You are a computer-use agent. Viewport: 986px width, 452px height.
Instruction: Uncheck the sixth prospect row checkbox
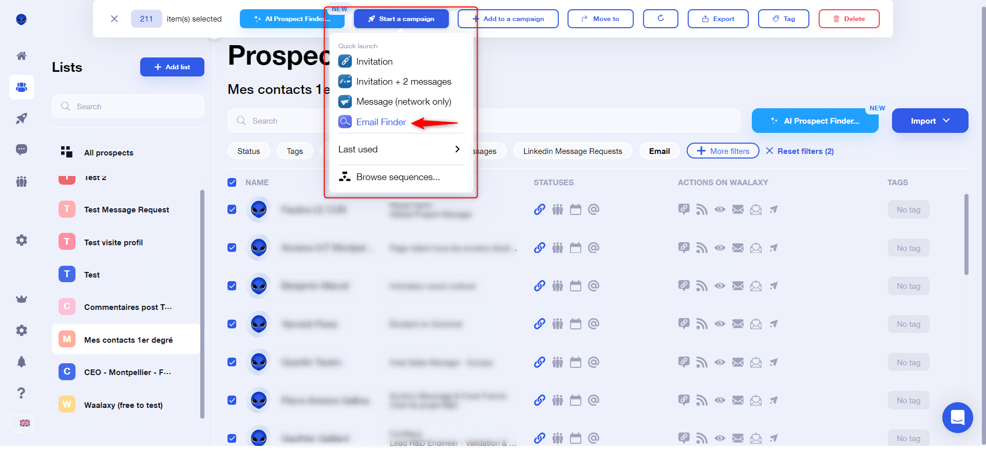[232, 400]
